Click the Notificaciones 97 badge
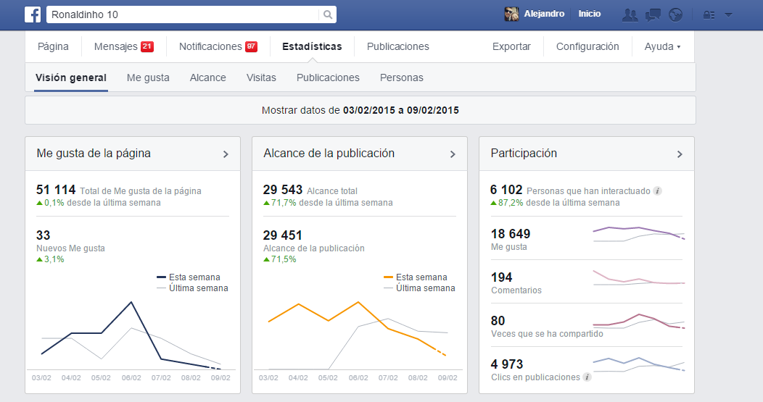The height and width of the screenshot is (402, 763). [251, 46]
